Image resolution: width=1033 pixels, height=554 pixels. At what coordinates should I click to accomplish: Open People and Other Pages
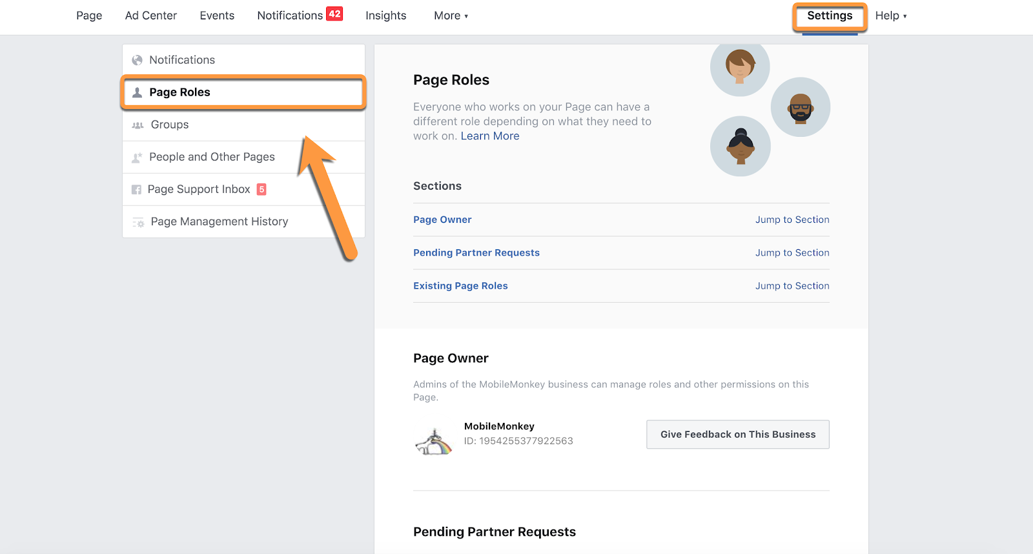pyautogui.click(x=243, y=157)
